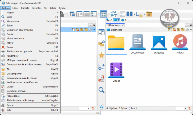Image resolution: width=193 pixels, height=115 pixels.
Task: Switch to details view in the toolbar
Action: 86,14
